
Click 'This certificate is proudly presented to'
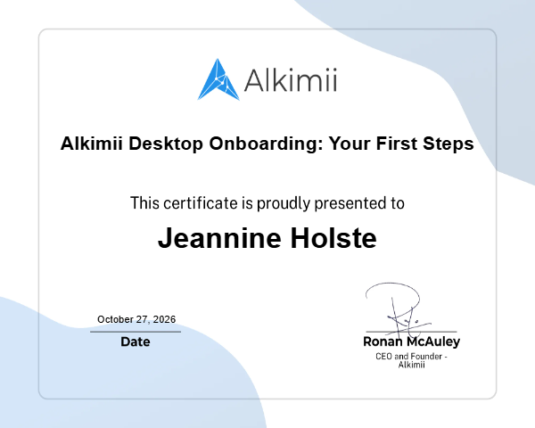coord(267,203)
